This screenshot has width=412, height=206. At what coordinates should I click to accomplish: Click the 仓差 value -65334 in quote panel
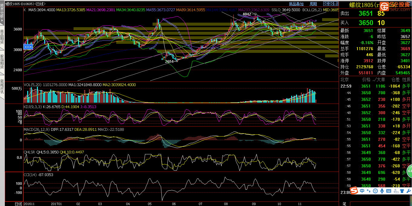tap(403, 67)
